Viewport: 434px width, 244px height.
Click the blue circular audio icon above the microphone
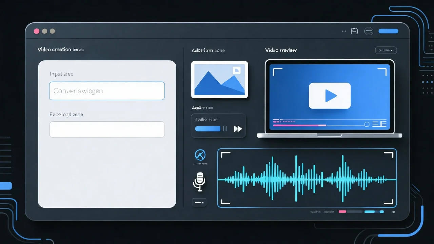(x=200, y=155)
